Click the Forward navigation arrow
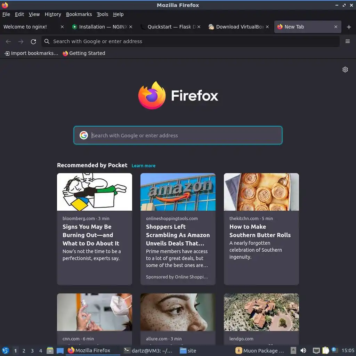The height and width of the screenshot is (356, 356). 21,42
